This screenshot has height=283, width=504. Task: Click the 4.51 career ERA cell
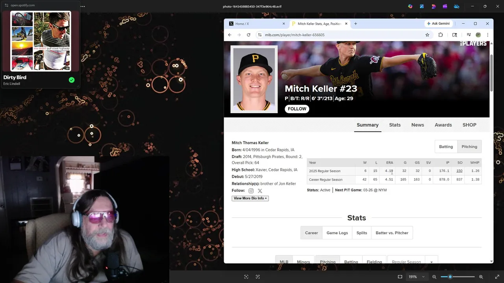389,180
